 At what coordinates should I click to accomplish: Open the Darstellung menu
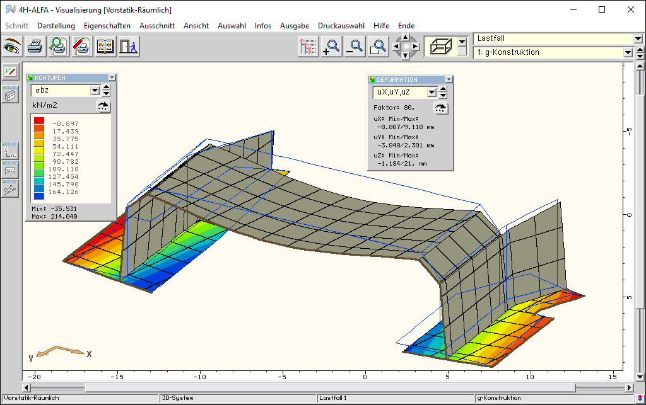point(56,26)
